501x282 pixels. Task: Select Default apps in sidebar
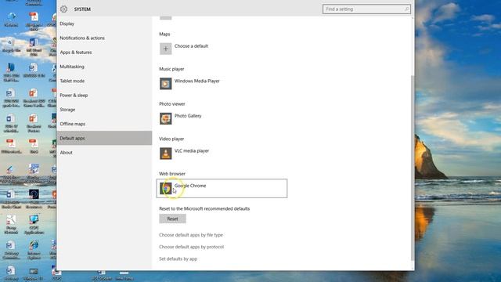coord(104,138)
